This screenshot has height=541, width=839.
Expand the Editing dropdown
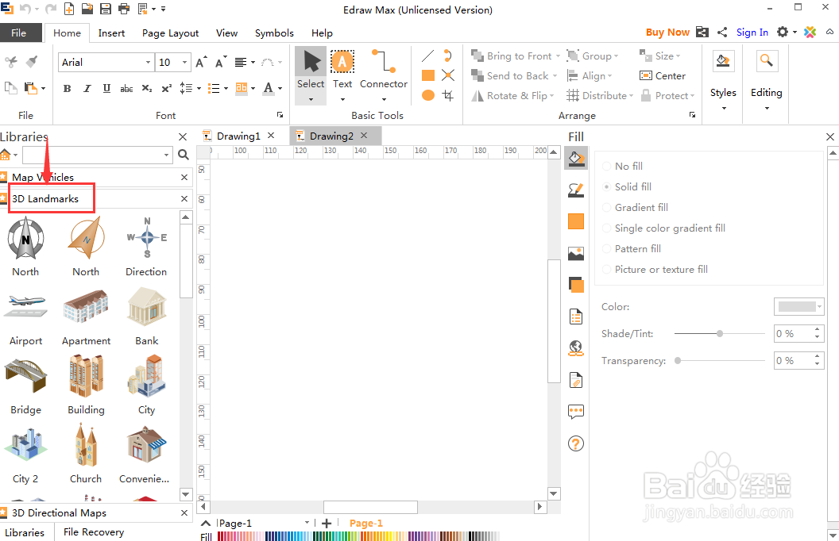coord(766,109)
